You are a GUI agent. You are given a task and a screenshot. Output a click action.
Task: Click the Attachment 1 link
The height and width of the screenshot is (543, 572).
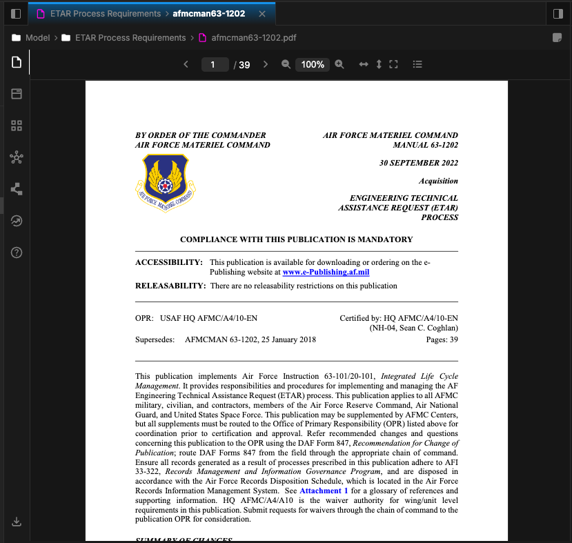point(324,491)
